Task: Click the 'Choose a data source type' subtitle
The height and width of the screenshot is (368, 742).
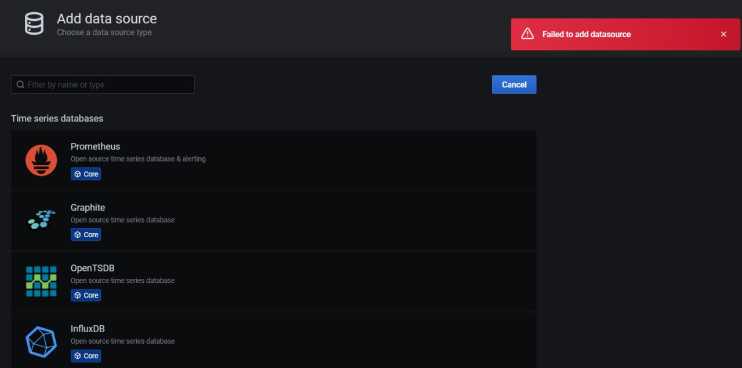Action: [x=104, y=32]
